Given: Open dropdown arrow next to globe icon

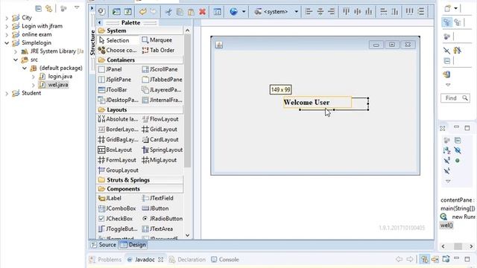Looking at the screenshot, I should coord(244,12).
